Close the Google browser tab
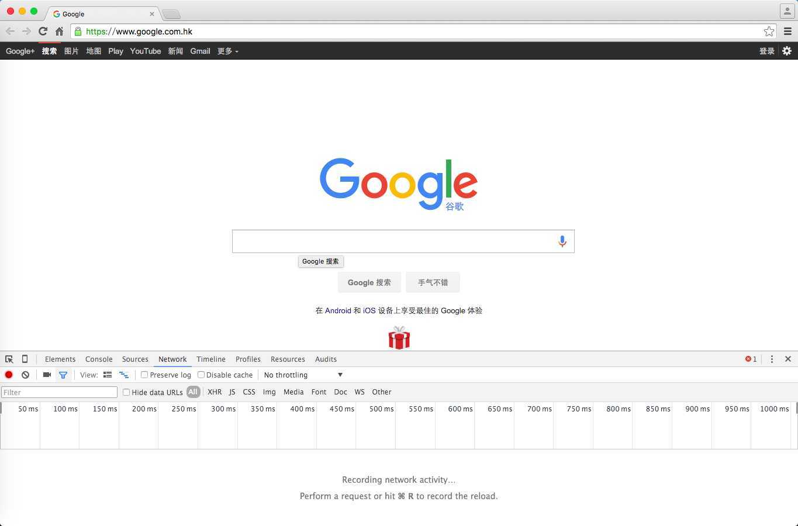The image size is (798, 526). click(152, 13)
